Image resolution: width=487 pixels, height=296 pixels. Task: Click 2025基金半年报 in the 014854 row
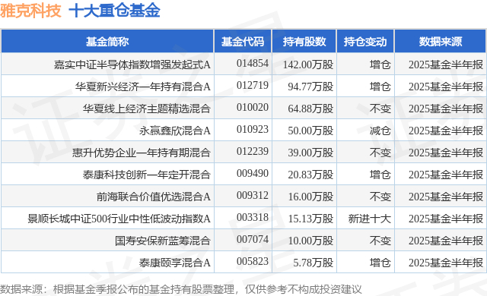446,65
